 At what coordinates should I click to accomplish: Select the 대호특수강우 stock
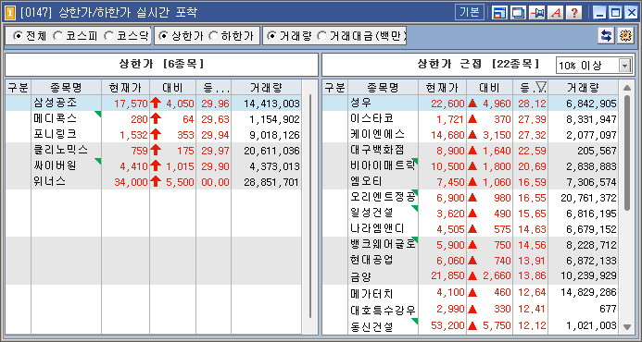383,310
